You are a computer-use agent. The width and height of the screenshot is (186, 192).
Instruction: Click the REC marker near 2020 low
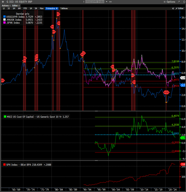(166, 92)
